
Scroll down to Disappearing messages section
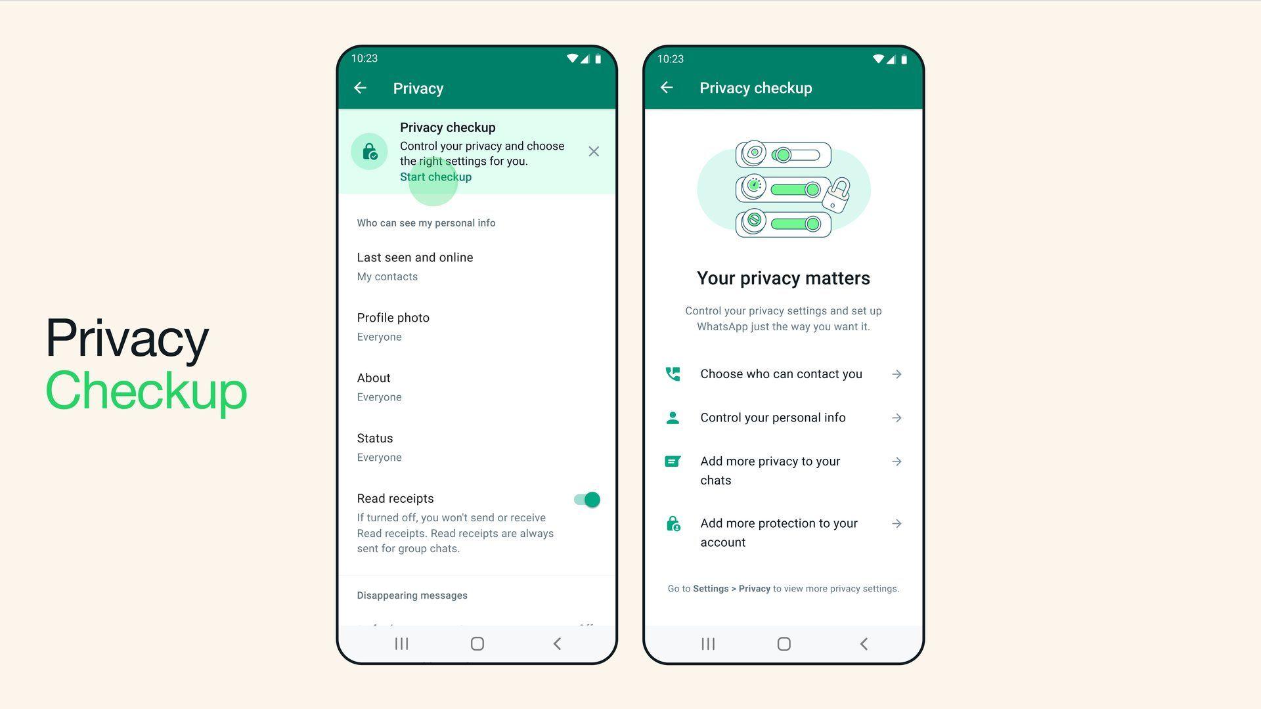(413, 595)
